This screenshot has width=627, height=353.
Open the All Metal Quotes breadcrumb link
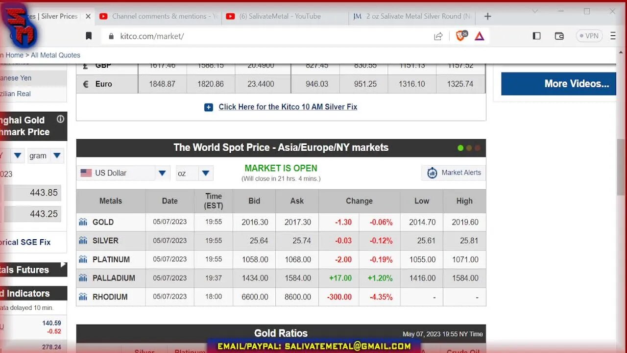pyautogui.click(x=55, y=55)
